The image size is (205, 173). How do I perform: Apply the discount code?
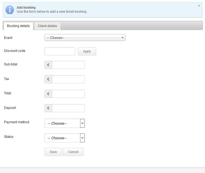pos(87,51)
